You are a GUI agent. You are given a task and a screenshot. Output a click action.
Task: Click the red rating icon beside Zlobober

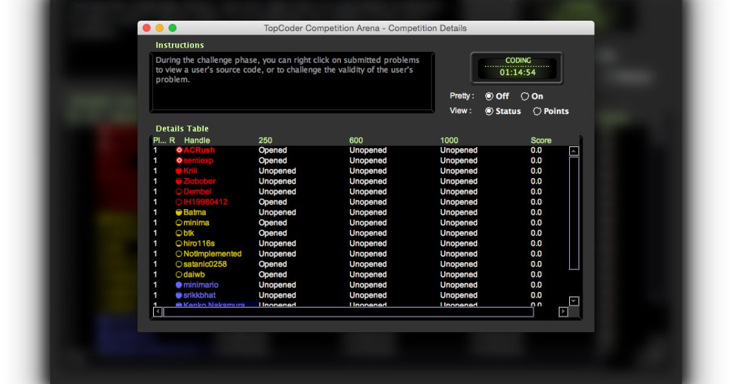(x=179, y=181)
